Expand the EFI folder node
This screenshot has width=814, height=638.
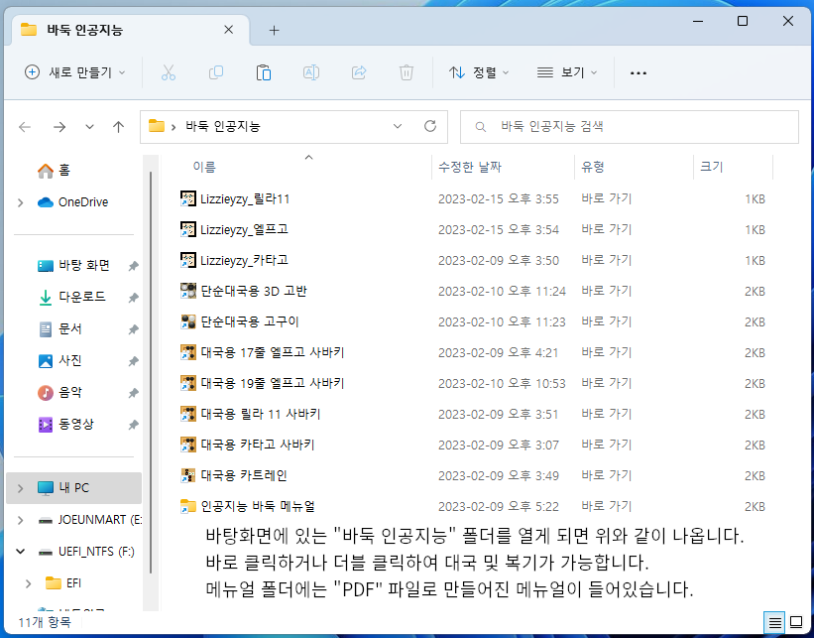[x=29, y=583]
